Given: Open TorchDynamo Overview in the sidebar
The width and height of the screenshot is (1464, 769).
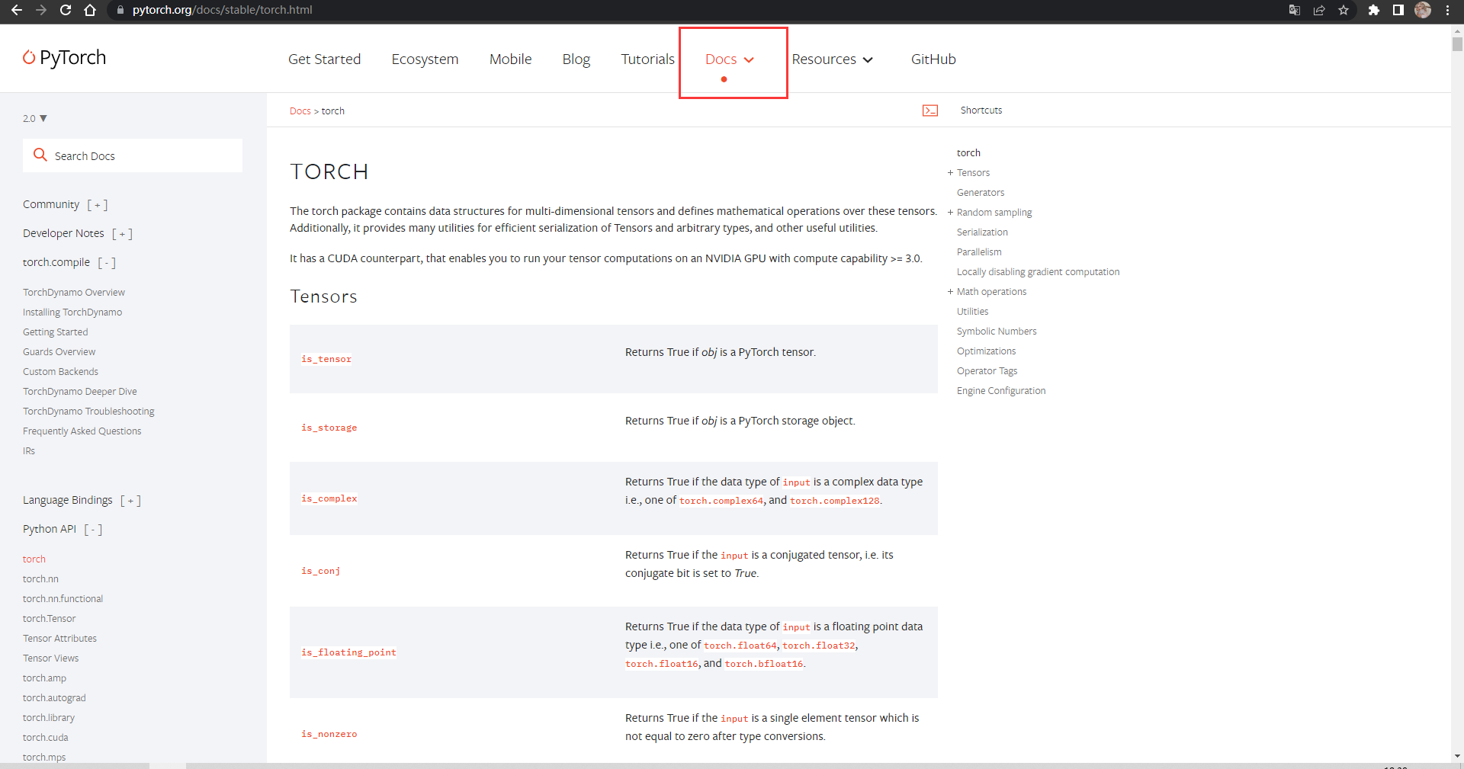Looking at the screenshot, I should (x=74, y=293).
